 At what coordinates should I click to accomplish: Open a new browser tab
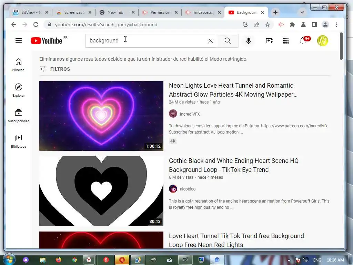(x=275, y=12)
